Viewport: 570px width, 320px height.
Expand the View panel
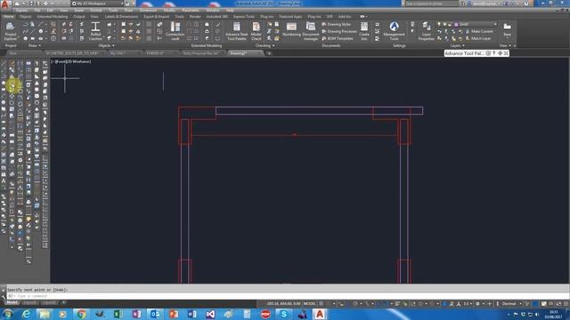505,45
